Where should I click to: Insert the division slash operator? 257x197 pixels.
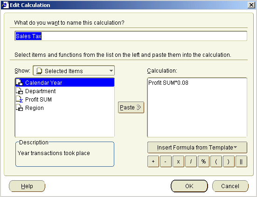point(191,161)
